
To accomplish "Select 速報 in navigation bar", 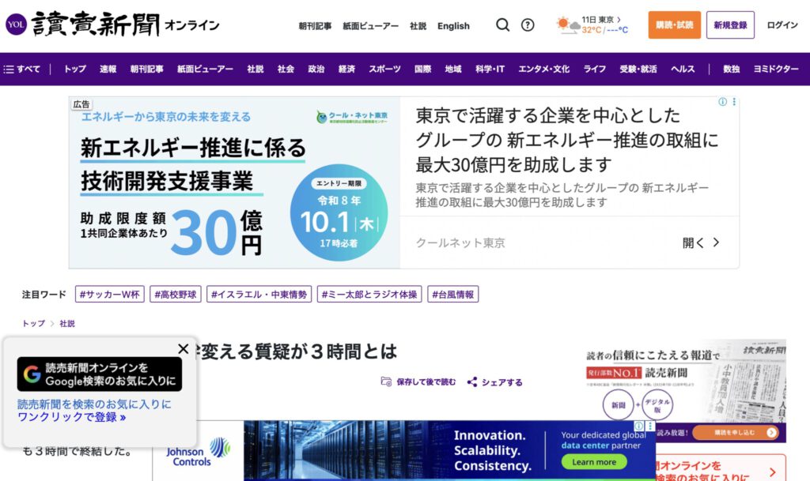I will (x=108, y=69).
